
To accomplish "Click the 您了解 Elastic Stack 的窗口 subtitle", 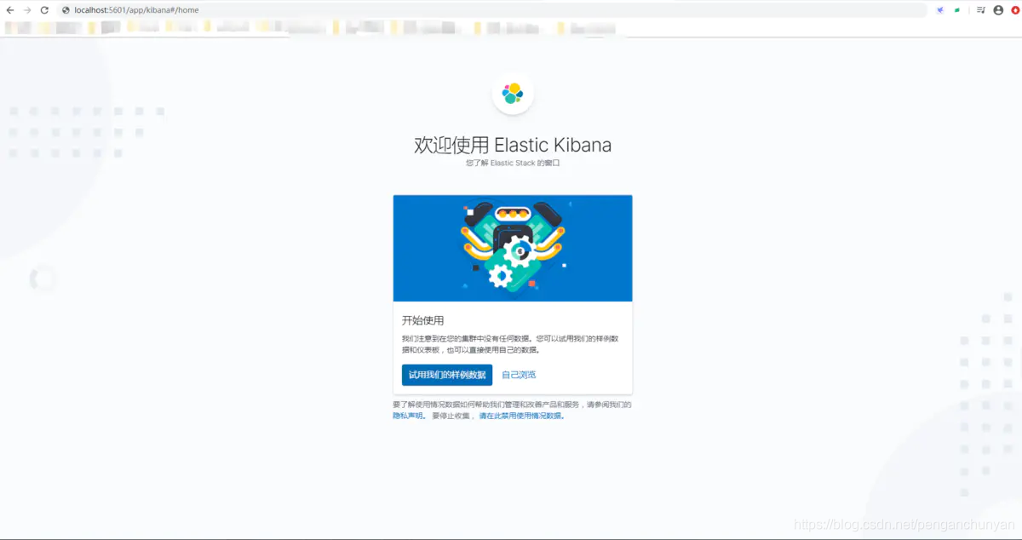I will pos(513,163).
